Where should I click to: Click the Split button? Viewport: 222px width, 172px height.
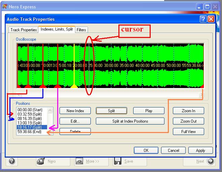111,111
